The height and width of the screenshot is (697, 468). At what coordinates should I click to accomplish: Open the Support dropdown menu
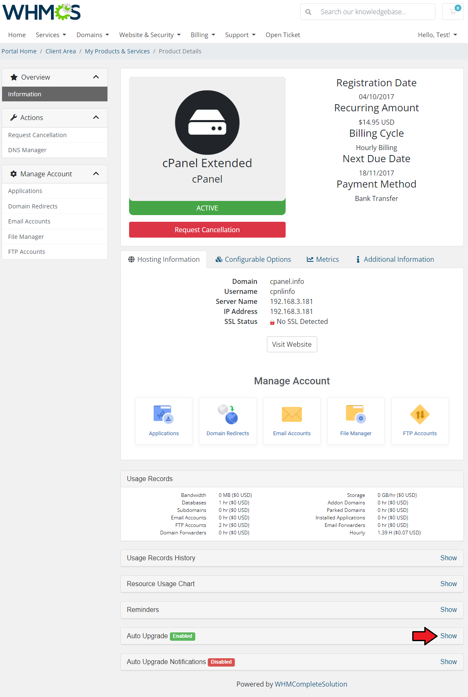click(x=240, y=35)
